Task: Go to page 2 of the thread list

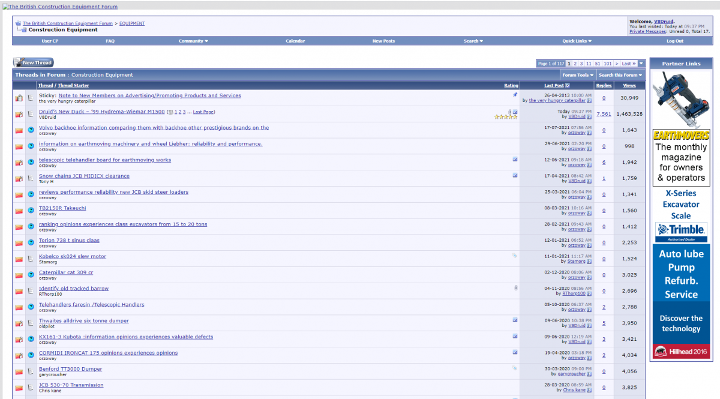Action: coord(575,63)
